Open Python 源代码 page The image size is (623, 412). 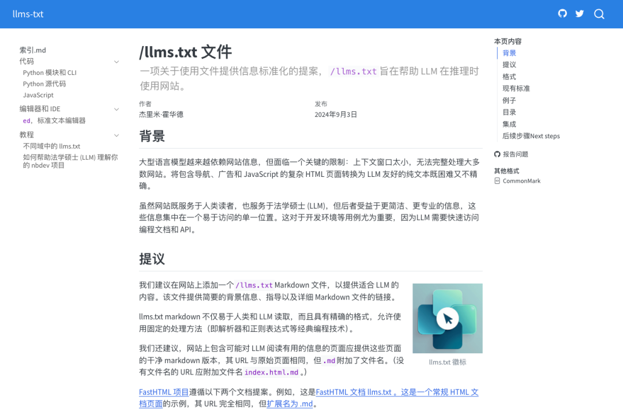pyautogui.click(x=44, y=84)
